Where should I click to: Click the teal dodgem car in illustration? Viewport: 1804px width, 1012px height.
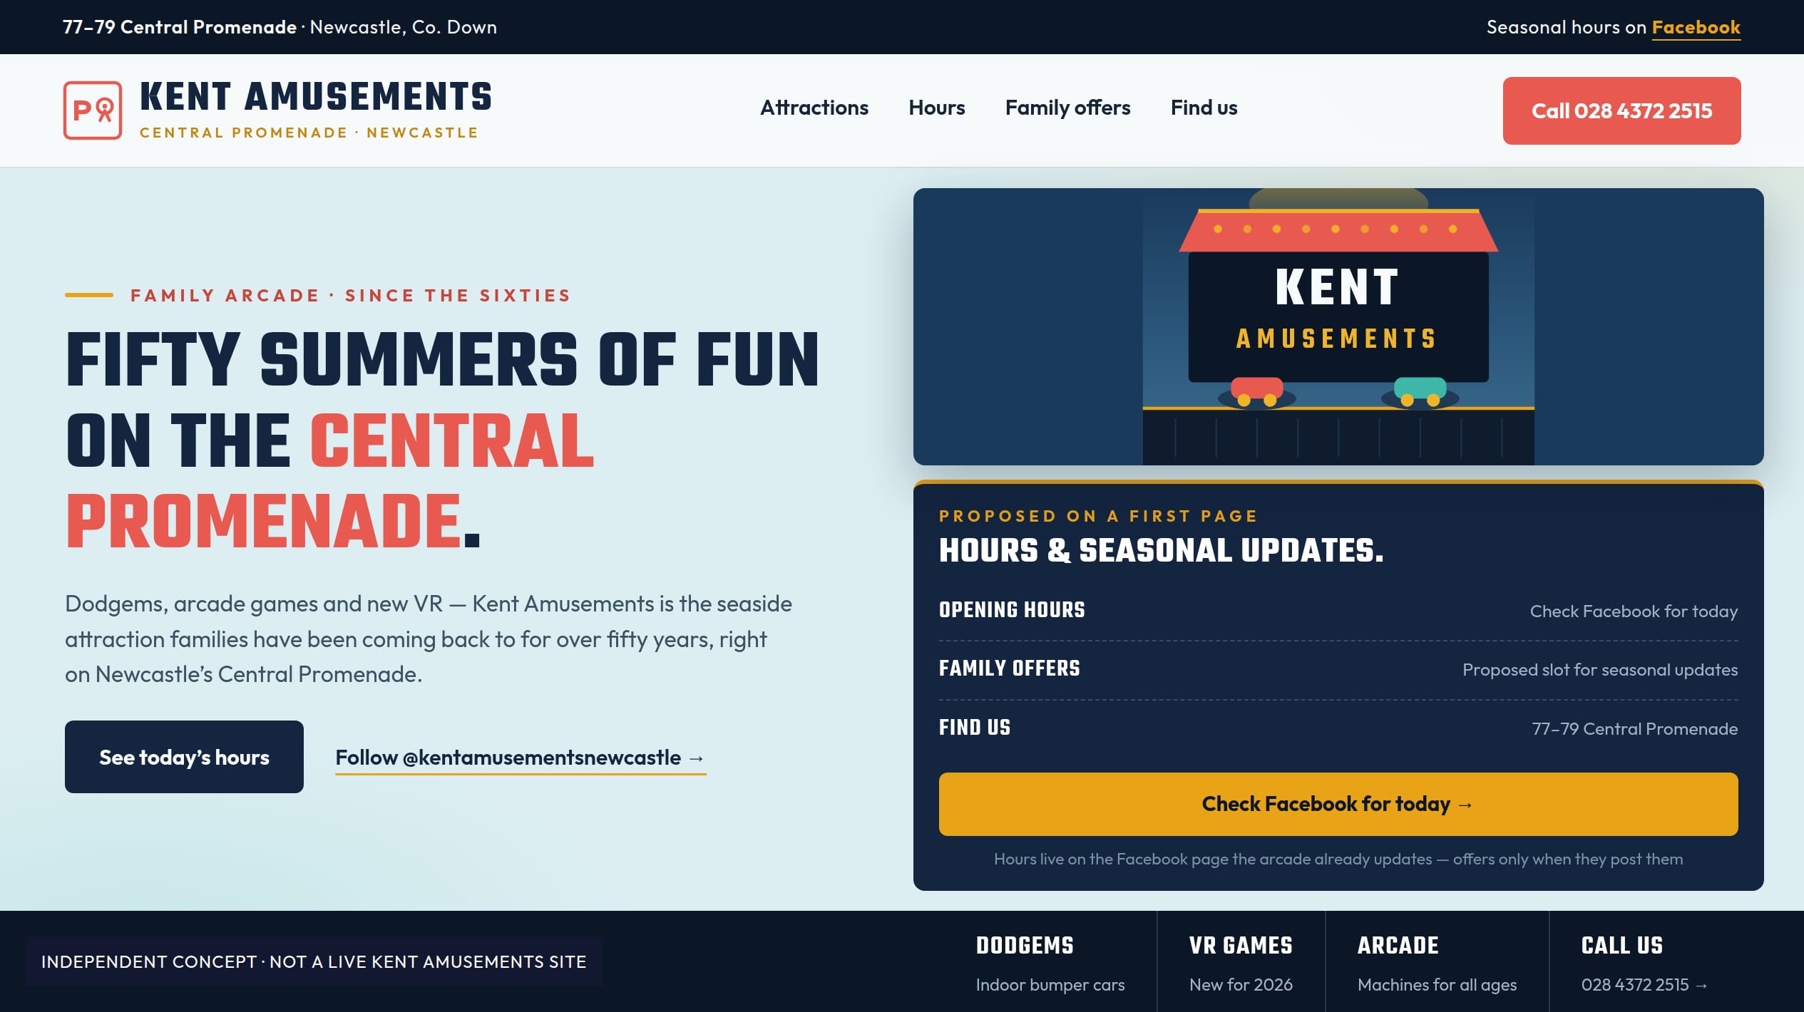pyautogui.click(x=1420, y=391)
